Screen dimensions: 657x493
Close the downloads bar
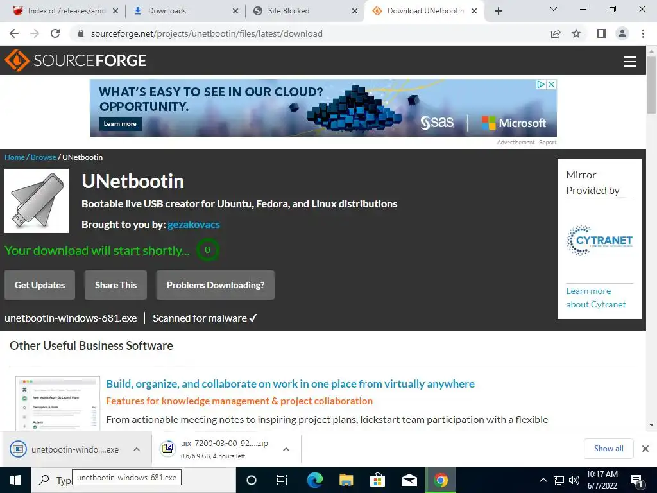(x=645, y=449)
